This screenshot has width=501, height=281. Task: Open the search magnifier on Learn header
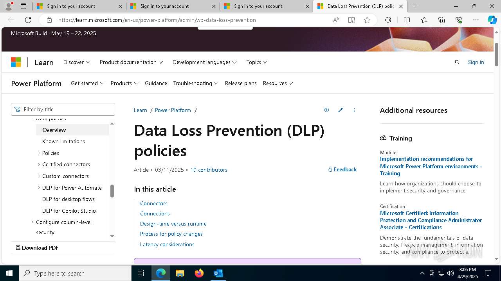pos(457,62)
